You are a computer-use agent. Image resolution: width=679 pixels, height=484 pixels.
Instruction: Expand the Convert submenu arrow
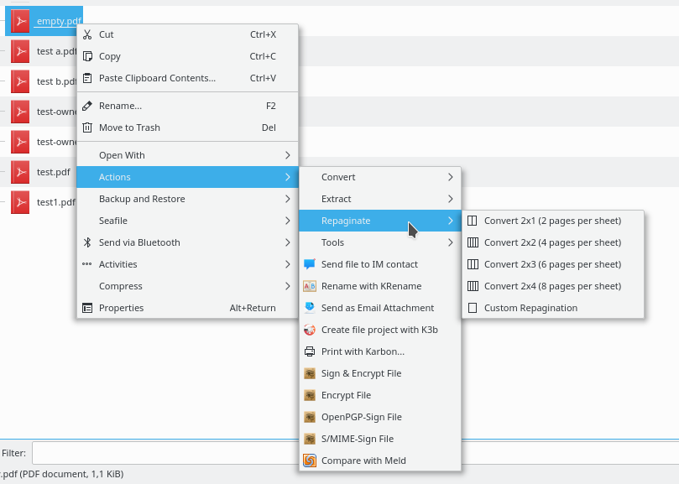(451, 177)
